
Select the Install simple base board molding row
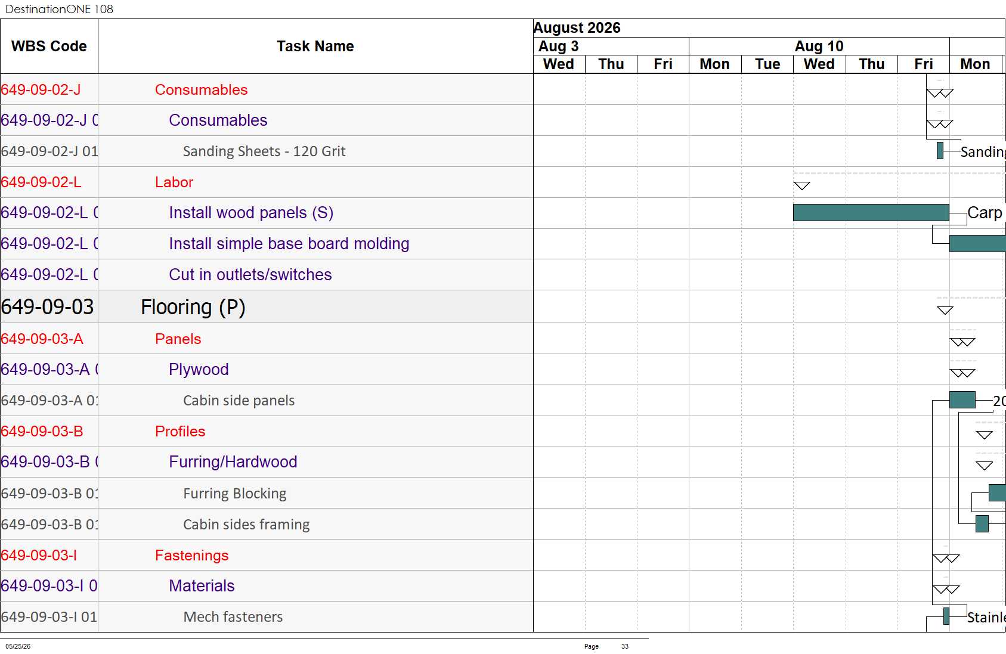click(267, 244)
